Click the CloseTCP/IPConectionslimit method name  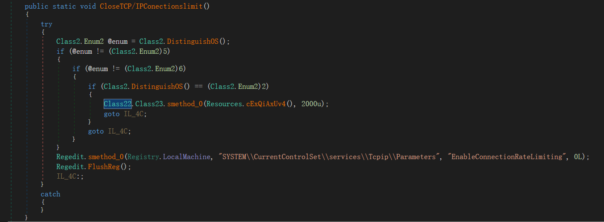pos(151,7)
